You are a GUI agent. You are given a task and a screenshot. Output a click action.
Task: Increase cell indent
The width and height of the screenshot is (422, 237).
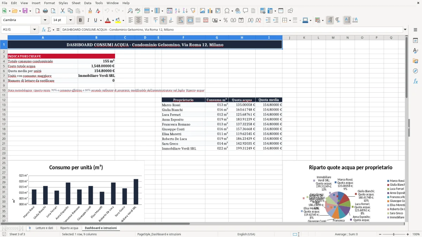click(268, 20)
